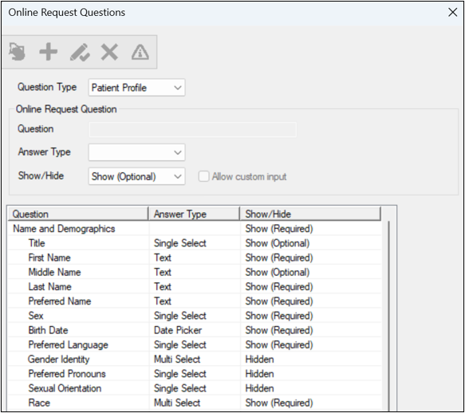Select the Preferred Language row
The width and height of the screenshot is (465, 413).
click(x=195, y=344)
